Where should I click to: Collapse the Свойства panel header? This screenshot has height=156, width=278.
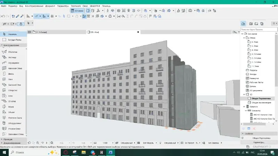tap(259, 134)
